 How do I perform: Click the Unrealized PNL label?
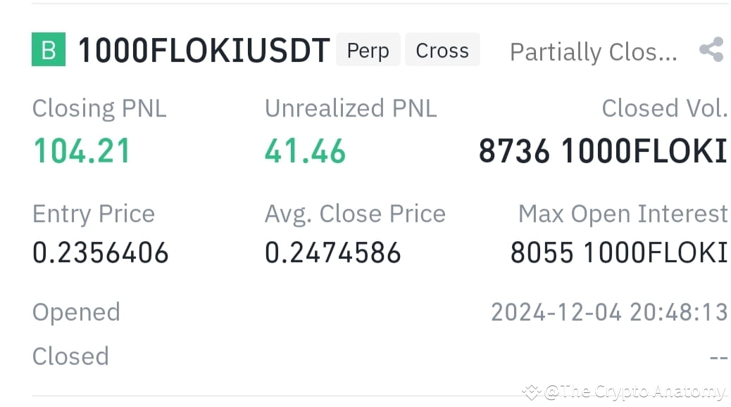coord(351,108)
